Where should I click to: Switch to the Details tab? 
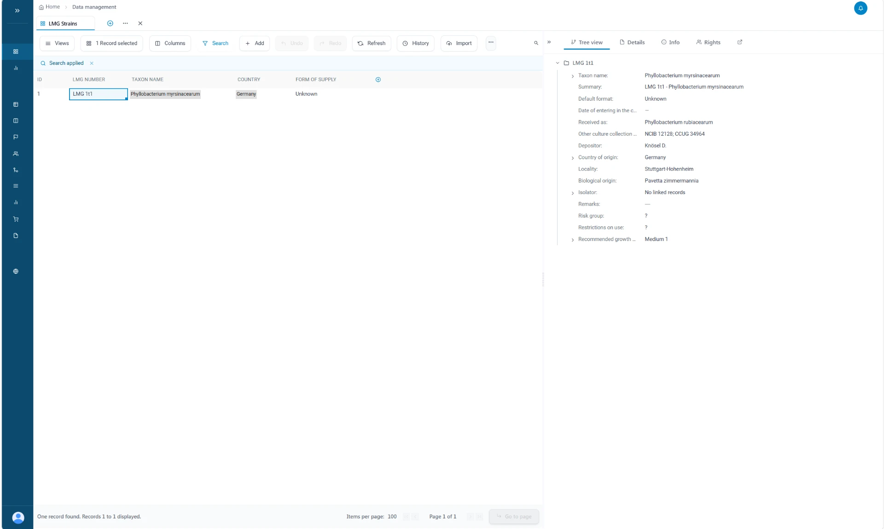coord(632,42)
